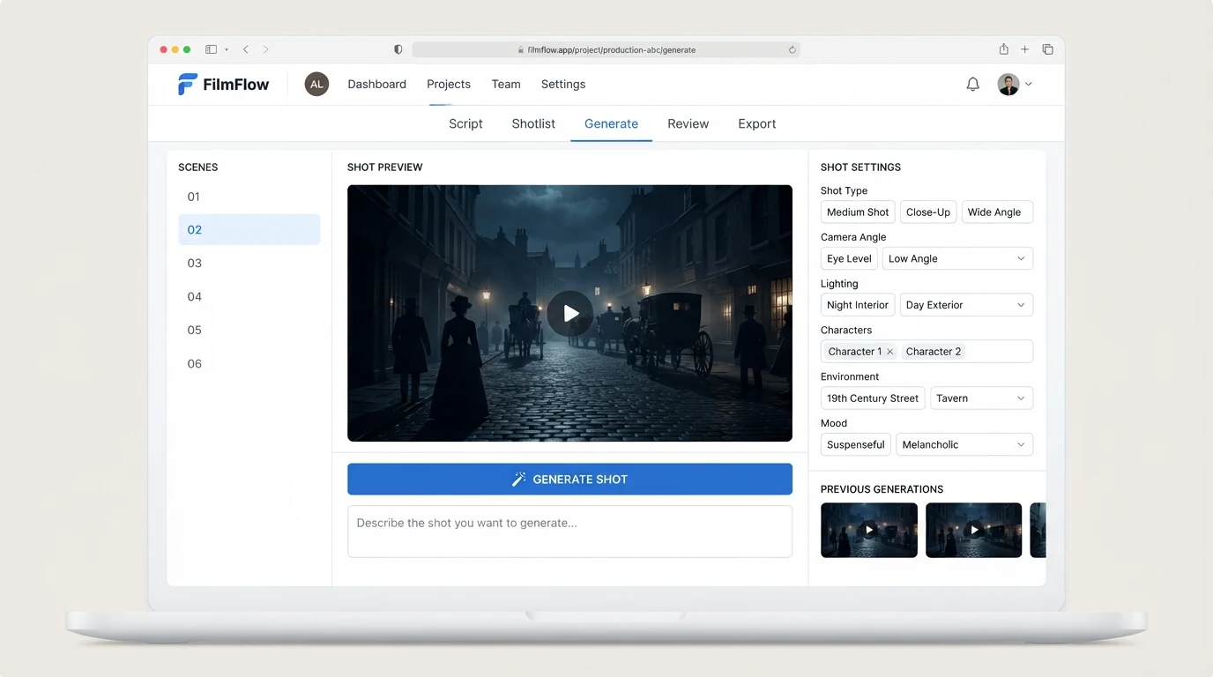Go back with browser back arrow
The width and height of the screenshot is (1213, 677).
click(x=246, y=50)
